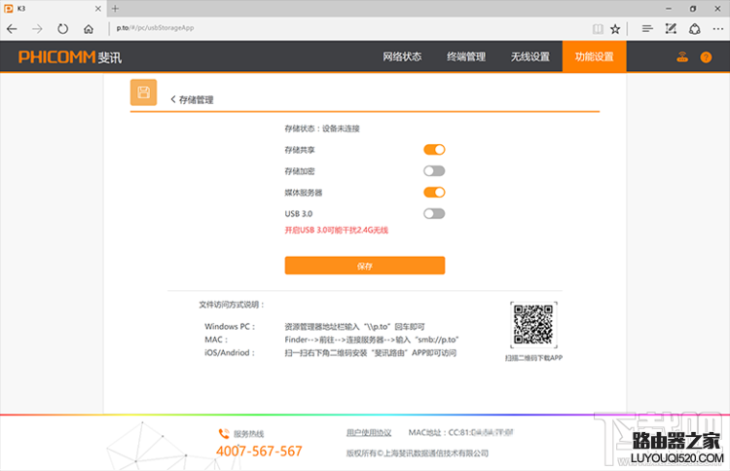Image resolution: width=730 pixels, height=471 pixels.
Task: Open 无线设置 menu
Action: click(x=530, y=56)
